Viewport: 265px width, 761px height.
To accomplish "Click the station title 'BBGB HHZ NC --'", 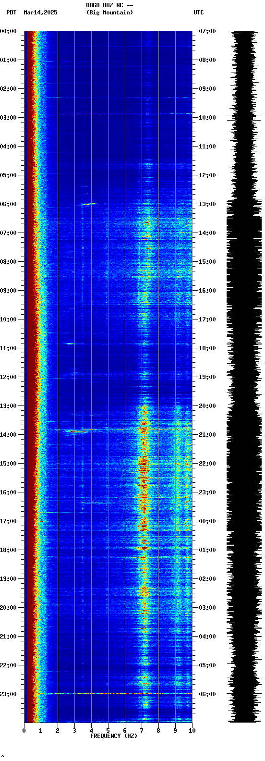I will point(109,5).
